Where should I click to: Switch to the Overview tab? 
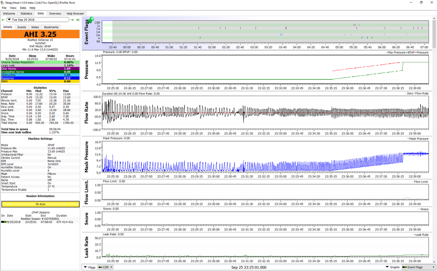(55, 13)
